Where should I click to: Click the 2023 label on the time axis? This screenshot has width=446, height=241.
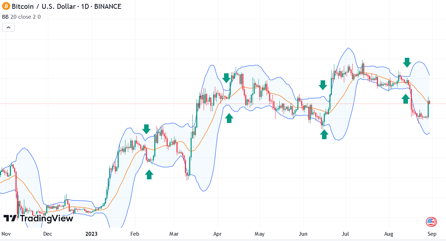[91, 234]
